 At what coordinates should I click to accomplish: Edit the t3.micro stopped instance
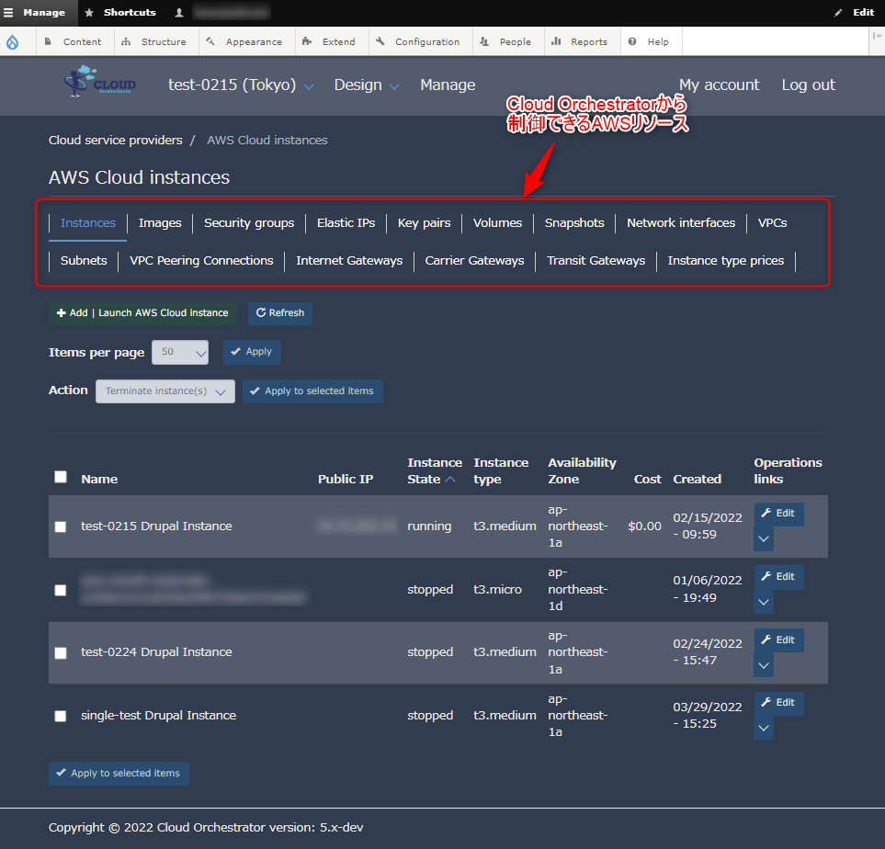click(x=779, y=577)
